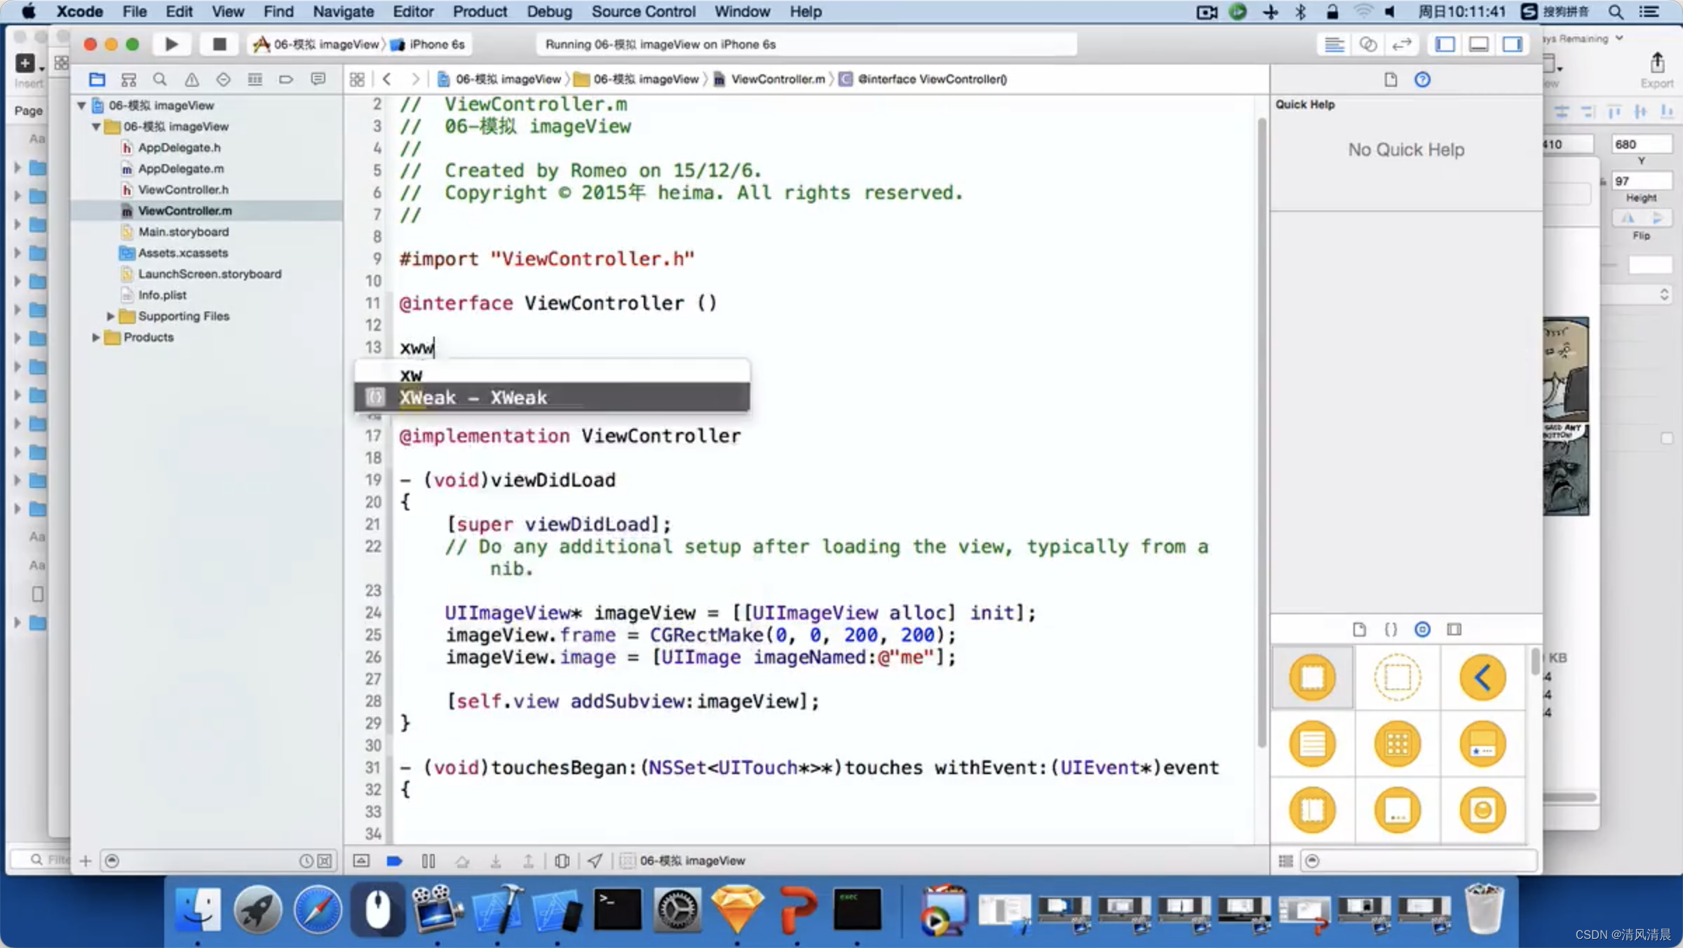Toggle breakpoints activation in debug bar

click(394, 860)
